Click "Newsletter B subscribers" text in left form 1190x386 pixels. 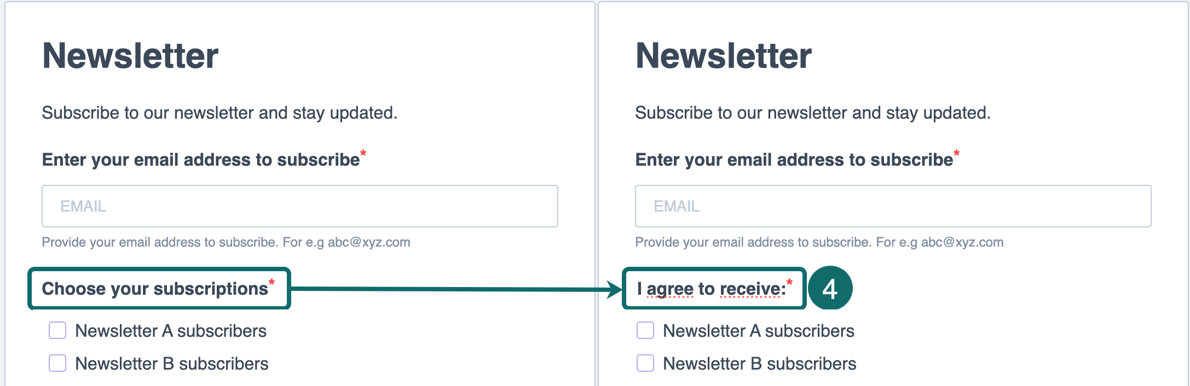(172, 364)
